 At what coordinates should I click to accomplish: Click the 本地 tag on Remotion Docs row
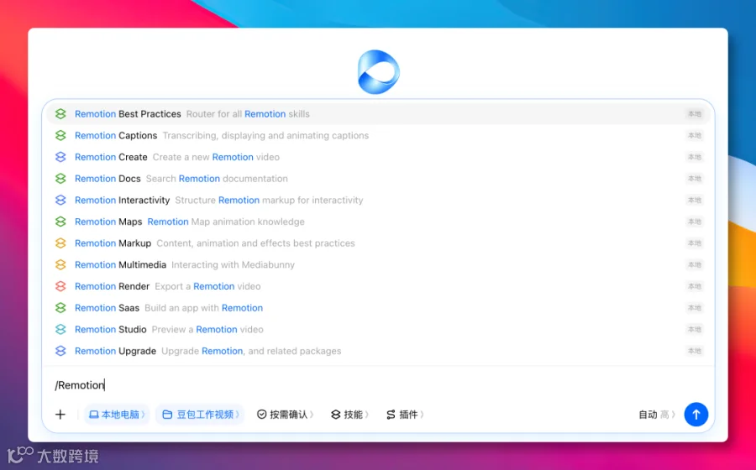pyautogui.click(x=695, y=179)
